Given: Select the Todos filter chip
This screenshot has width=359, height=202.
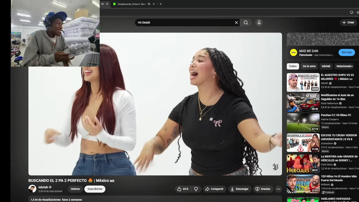Looking at the screenshot, I should coord(293,66).
